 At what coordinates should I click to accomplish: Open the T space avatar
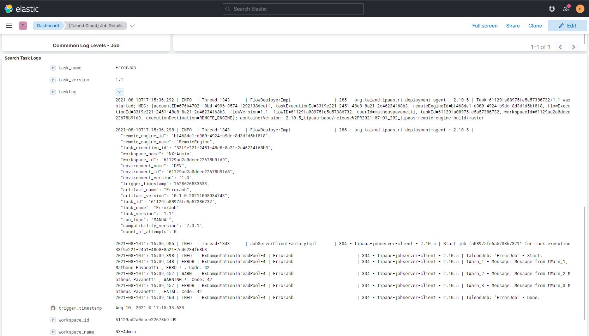click(23, 26)
